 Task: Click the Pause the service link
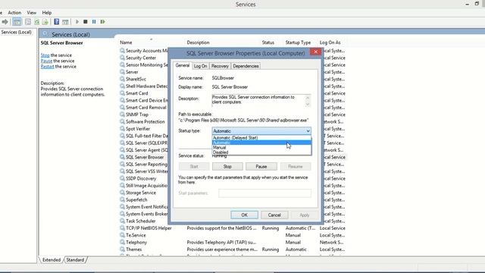46,61
